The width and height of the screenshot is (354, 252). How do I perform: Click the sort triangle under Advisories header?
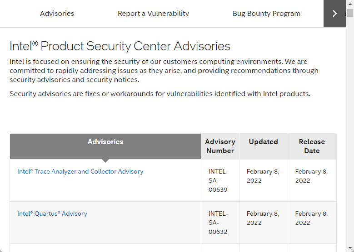click(x=105, y=160)
